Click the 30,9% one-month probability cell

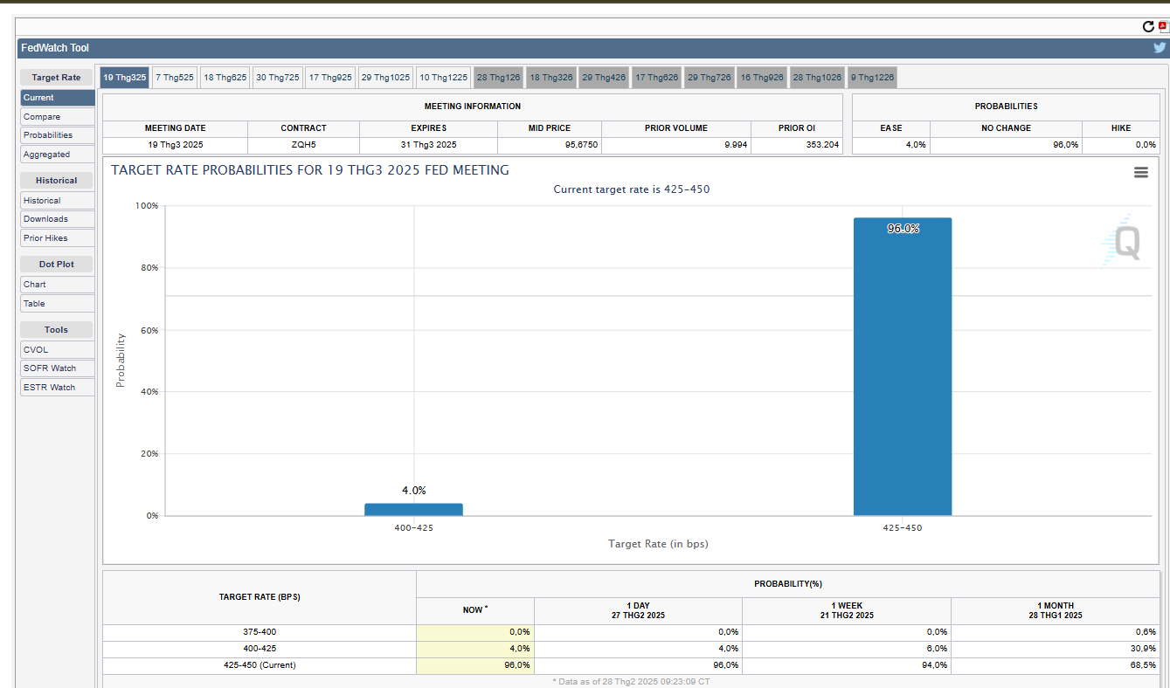1056,649
